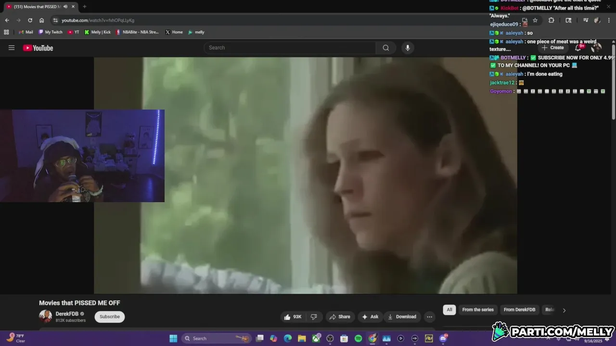
Task: Click the YouTube search field
Action: pyautogui.click(x=290, y=48)
